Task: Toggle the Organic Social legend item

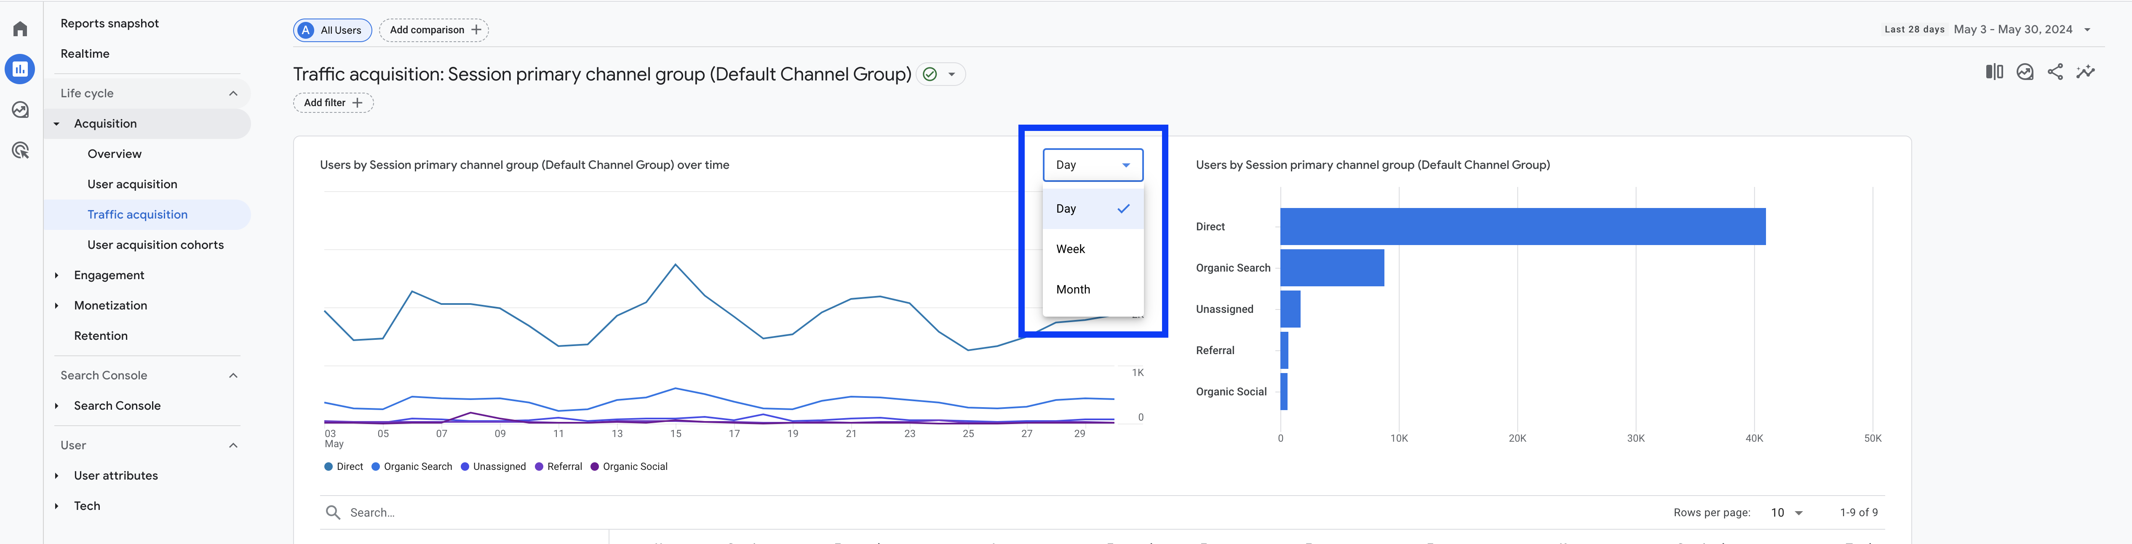Action: pyautogui.click(x=629, y=467)
